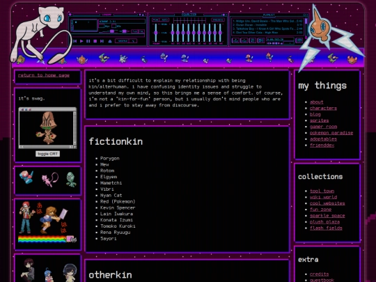The image size is (376, 282).
Task: Open the sprites link
Action: pyautogui.click(x=319, y=120)
